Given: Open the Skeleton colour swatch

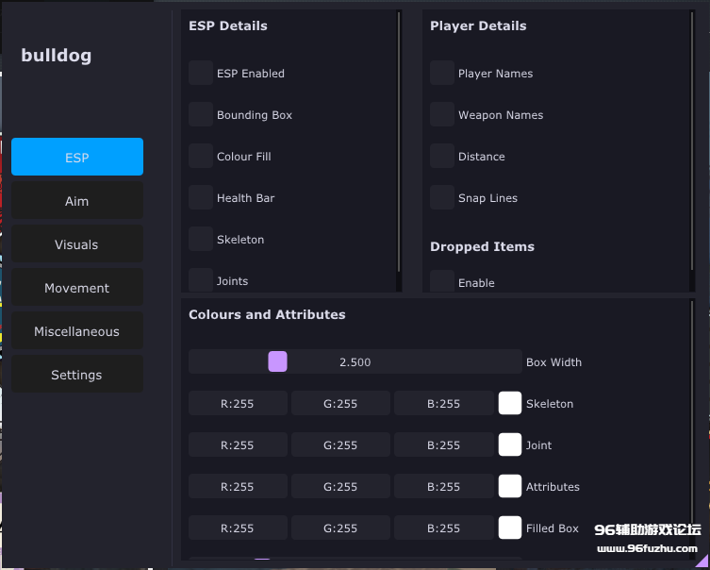Looking at the screenshot, I should click(510, 404).
